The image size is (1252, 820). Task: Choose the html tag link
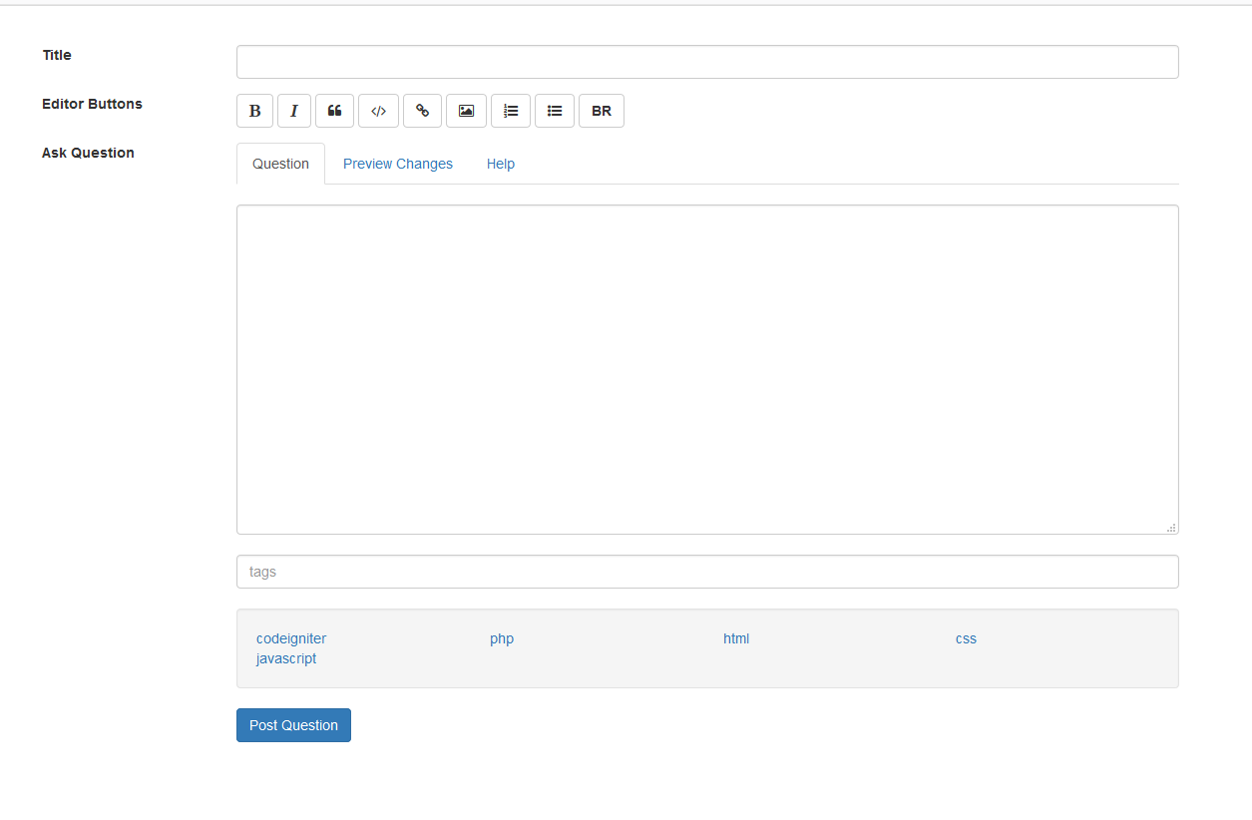click(736, 638)
